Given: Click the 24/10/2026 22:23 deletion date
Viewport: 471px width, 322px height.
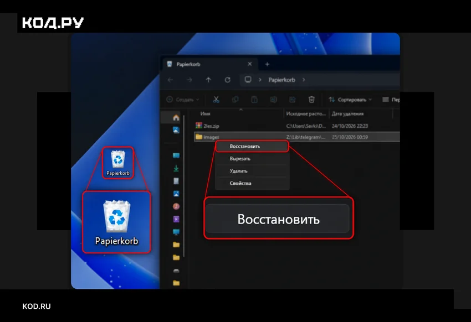Looking at the screenshot, I should (x=350, y=126).
